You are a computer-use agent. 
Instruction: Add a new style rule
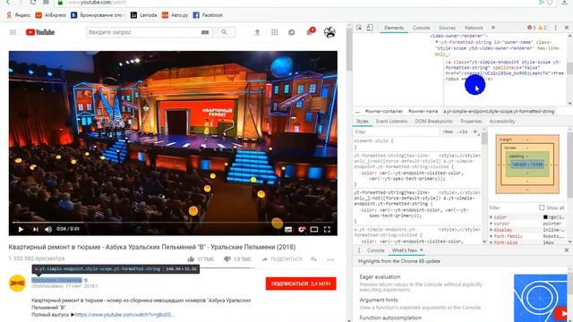pyautogui.click(x=475, y=131)
